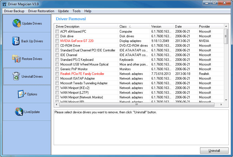Click the Options checkmark icon
The image size is (233, 157).
(22, 94)
